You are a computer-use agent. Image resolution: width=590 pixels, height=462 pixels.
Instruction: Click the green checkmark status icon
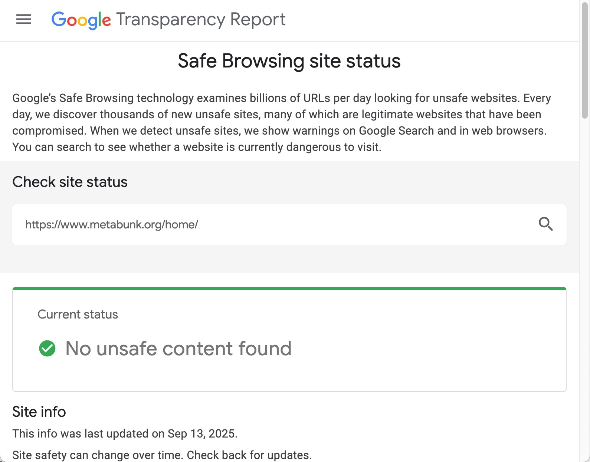47,349
